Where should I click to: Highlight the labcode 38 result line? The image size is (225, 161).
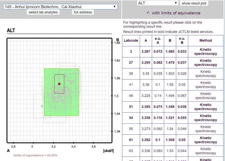(x=131, y=74)
